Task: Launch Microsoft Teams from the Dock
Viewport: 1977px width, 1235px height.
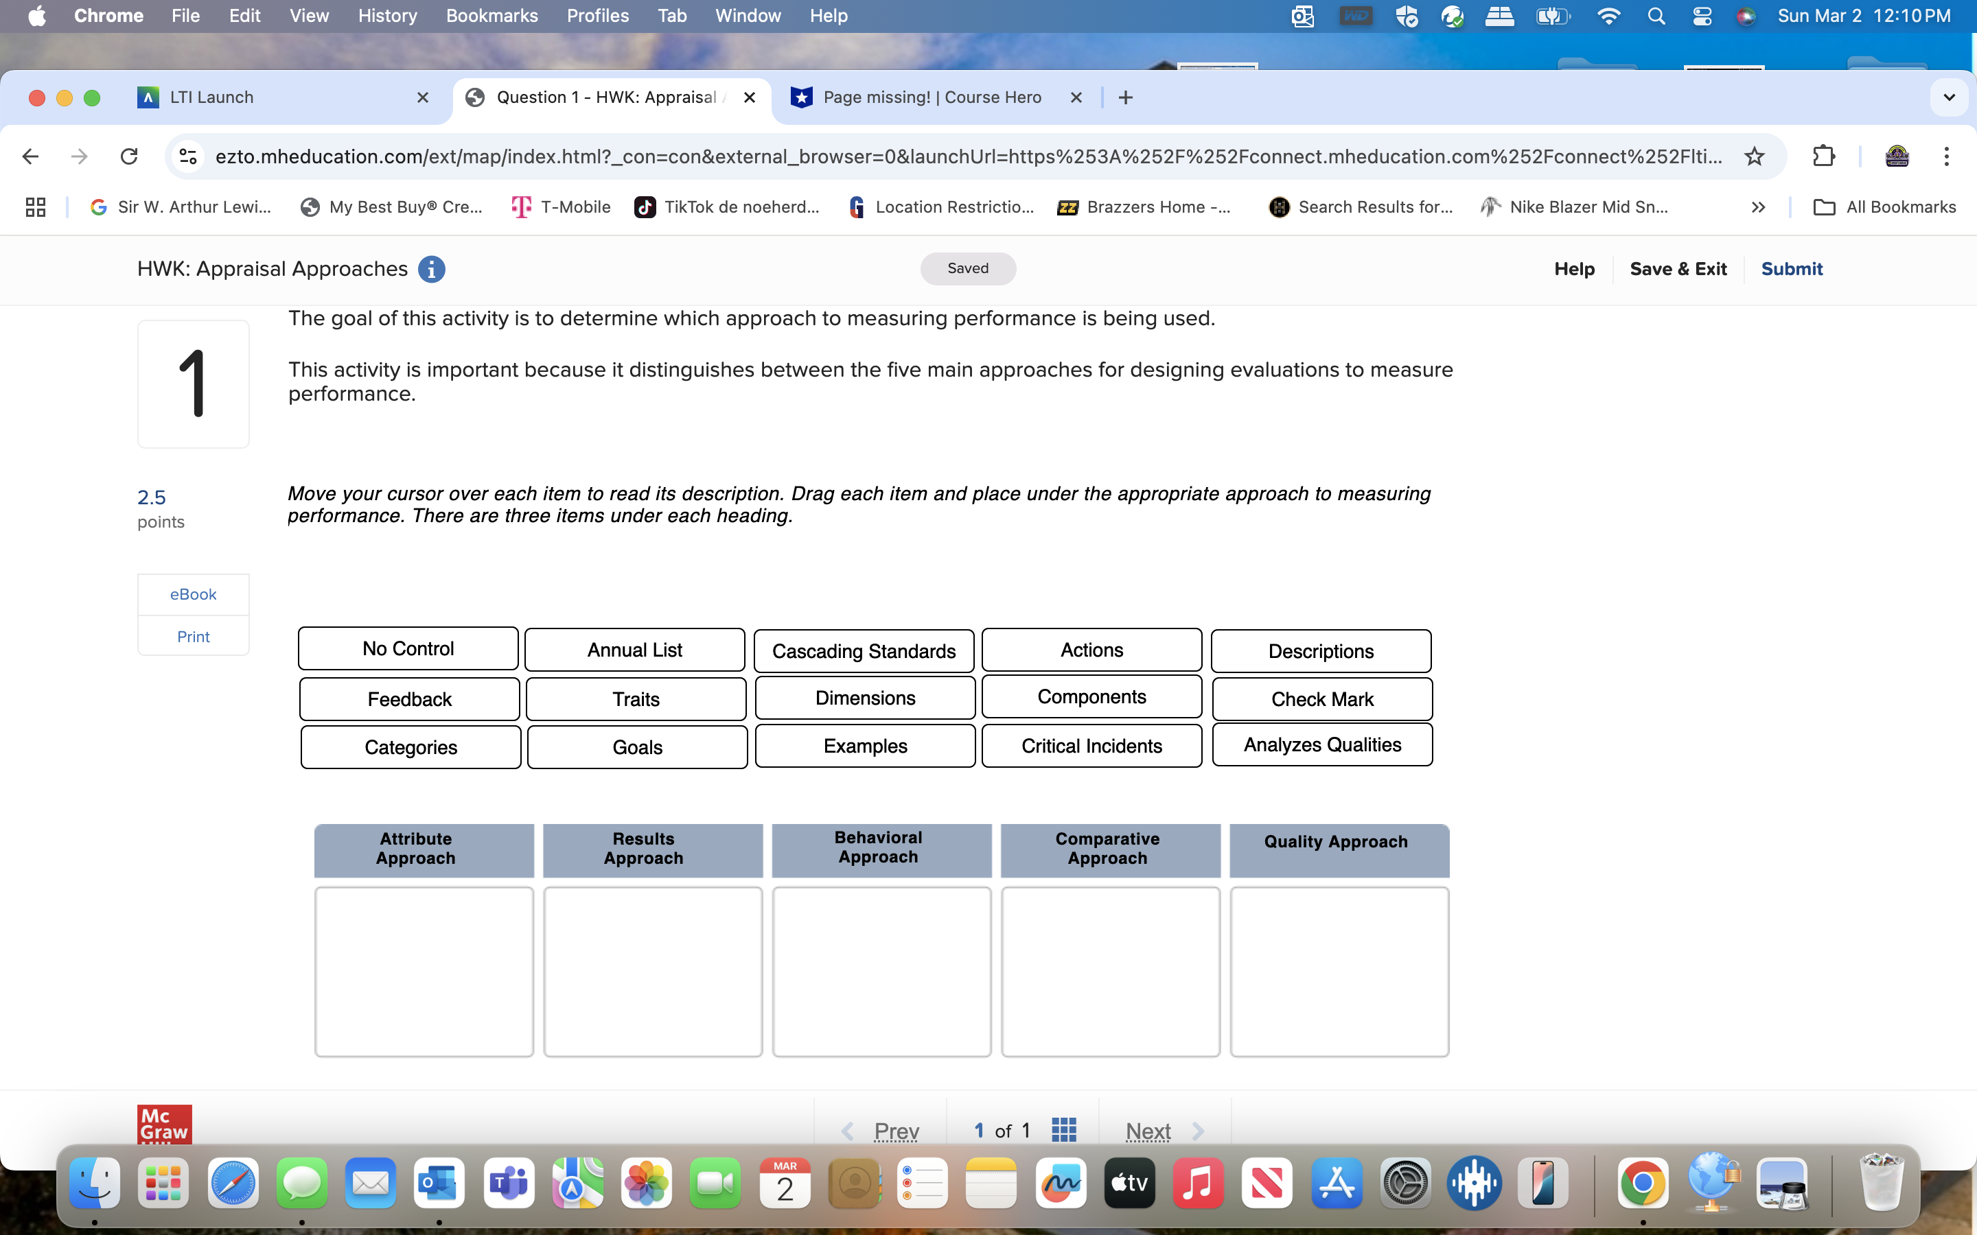Action: point(509,1182)
